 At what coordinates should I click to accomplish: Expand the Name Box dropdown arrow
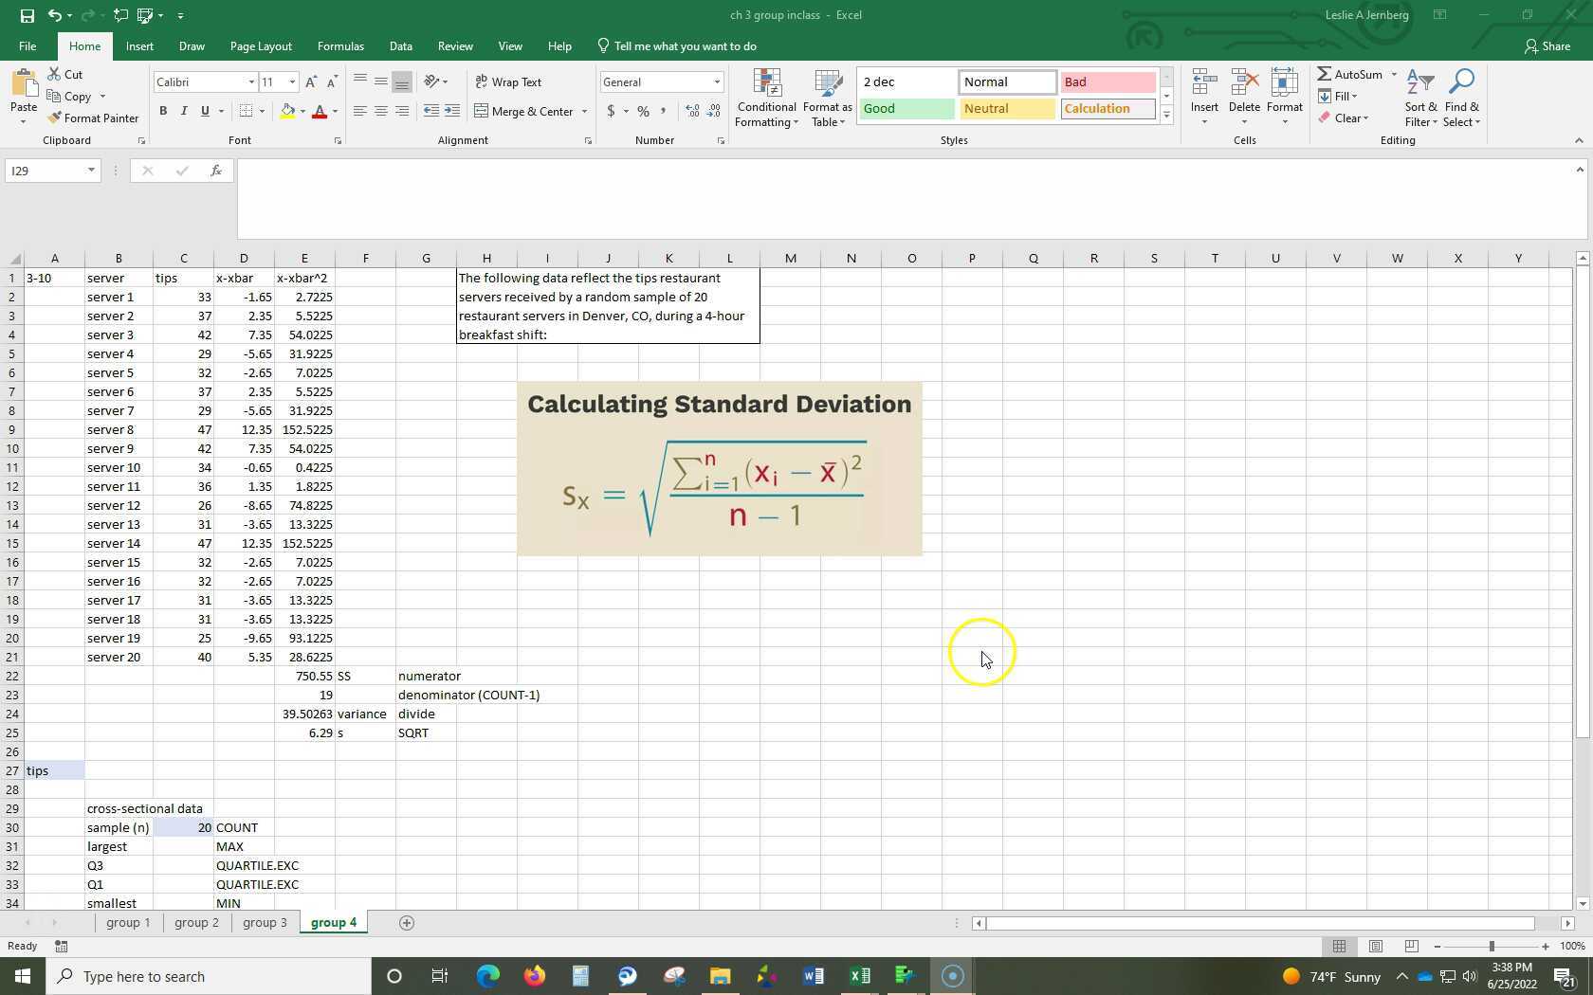[91, 171]
